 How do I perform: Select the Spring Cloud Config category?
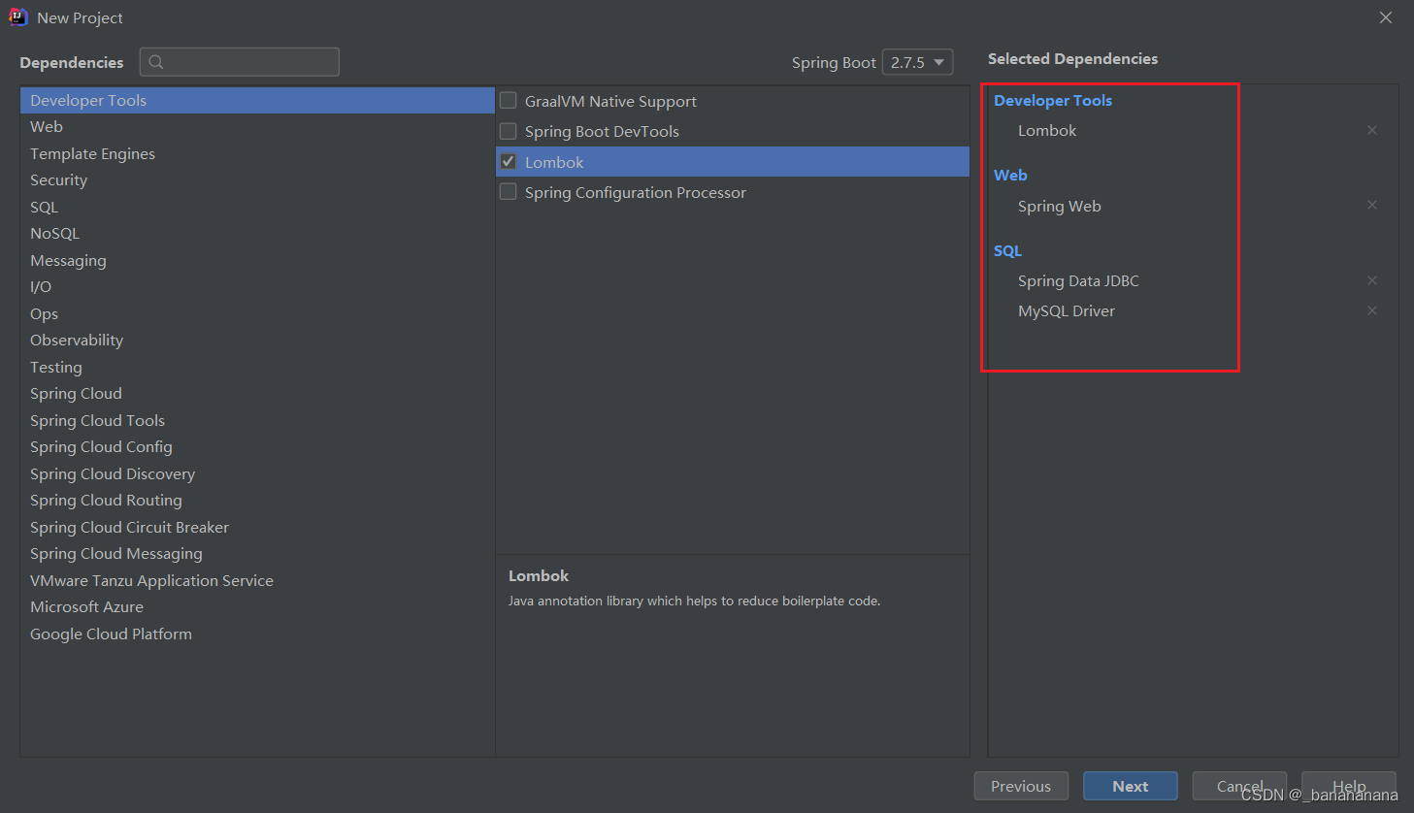257,447
